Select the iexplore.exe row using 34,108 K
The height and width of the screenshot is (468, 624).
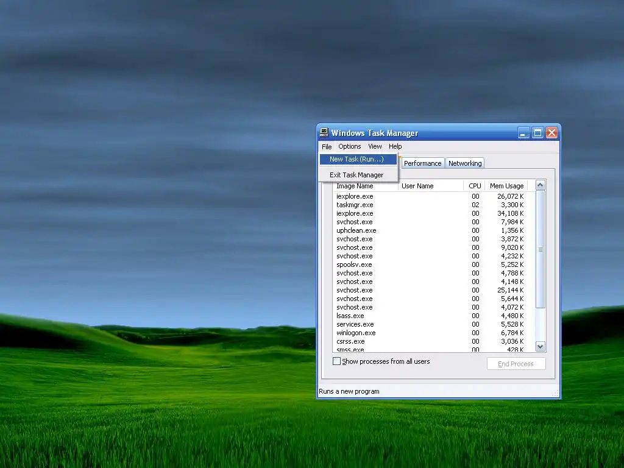coord(430,213)
